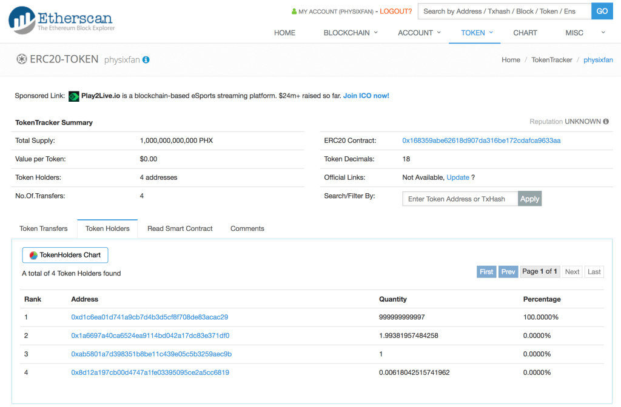Open the ERC20 contract address link

[481, 141]
